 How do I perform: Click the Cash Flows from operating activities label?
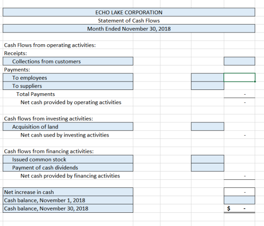click(x=50, y=45)
